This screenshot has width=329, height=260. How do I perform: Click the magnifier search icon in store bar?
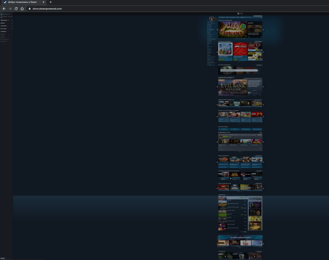(x=261, y=17)
